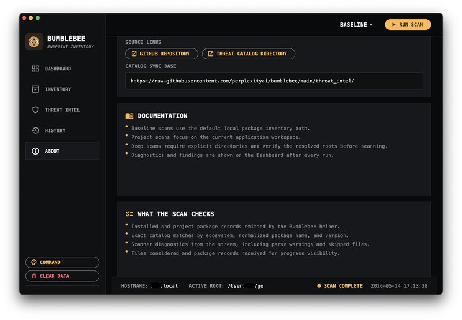Click the checklist icon beside What The Scan Checks

pyautogui.click(x=129, y=214)
